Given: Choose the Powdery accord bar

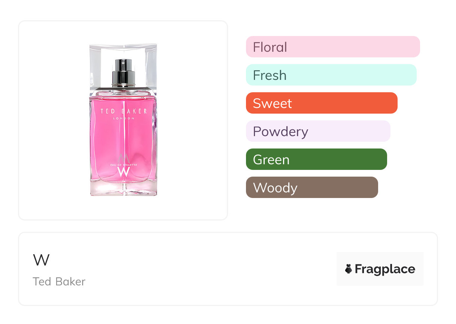Looking at the screenshot, I should tap(318, 131).
